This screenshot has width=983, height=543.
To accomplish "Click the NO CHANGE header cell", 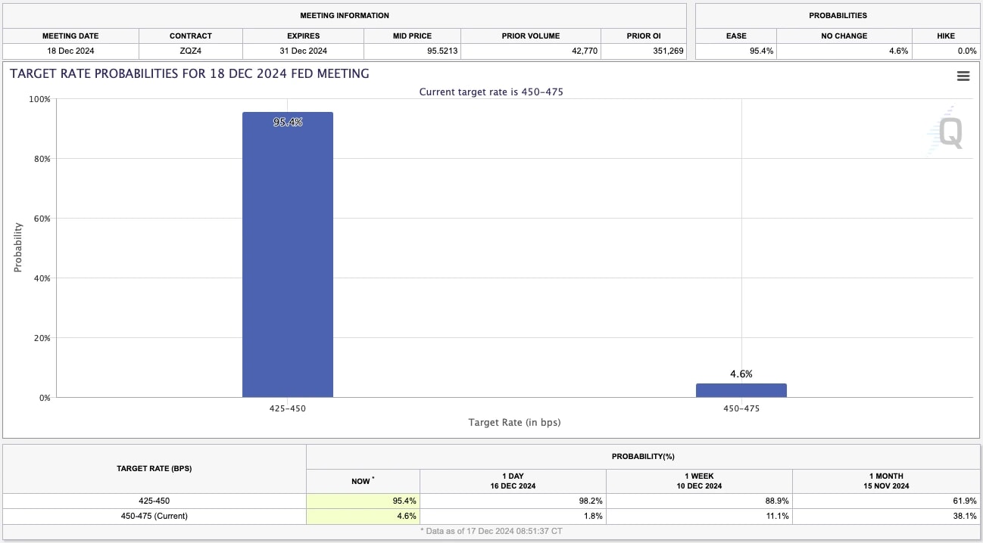I will click(x=843, y=36).
